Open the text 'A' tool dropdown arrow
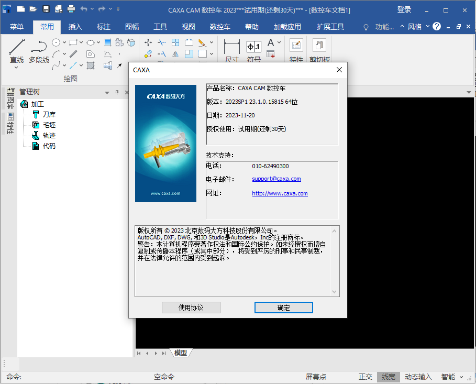 click(x=279, y=42)
